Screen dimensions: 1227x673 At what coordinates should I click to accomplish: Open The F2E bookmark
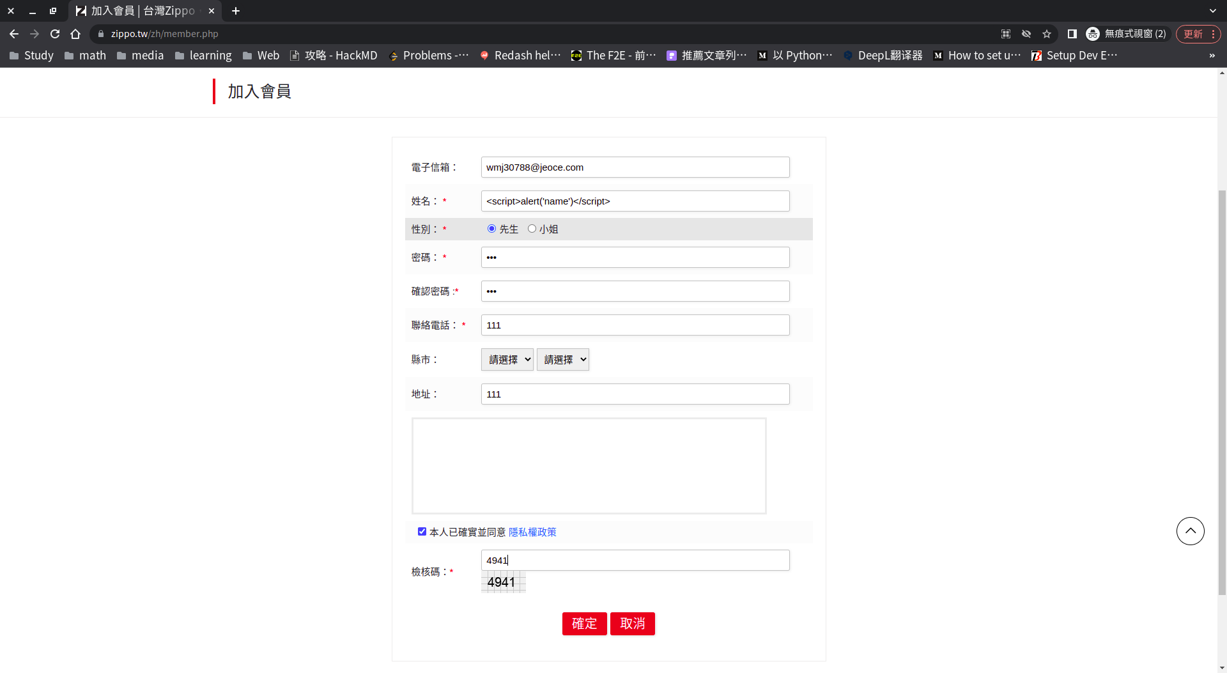(x=613, y=56)
